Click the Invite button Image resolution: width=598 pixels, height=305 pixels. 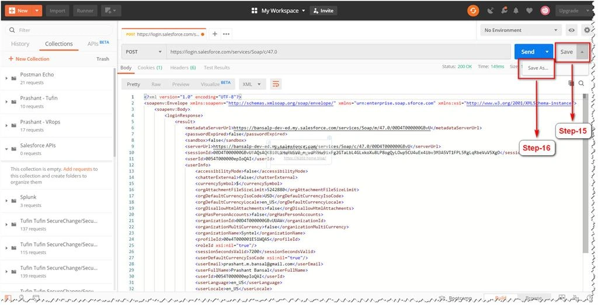tap(323, 10)
